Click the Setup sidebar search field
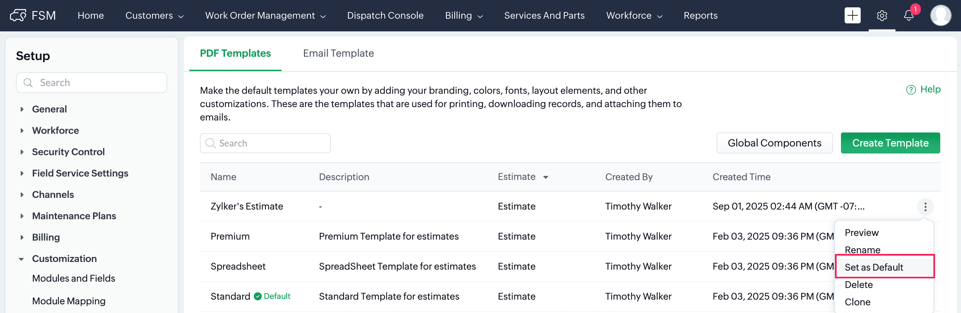This screenshot has height=313, width=961. pyautogui.click(x=91, y=83)
